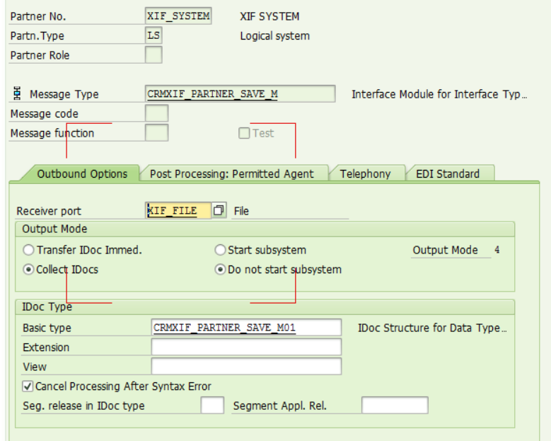
Task: Click the Output Mode value 4
Action: click(x=497, y=250)
